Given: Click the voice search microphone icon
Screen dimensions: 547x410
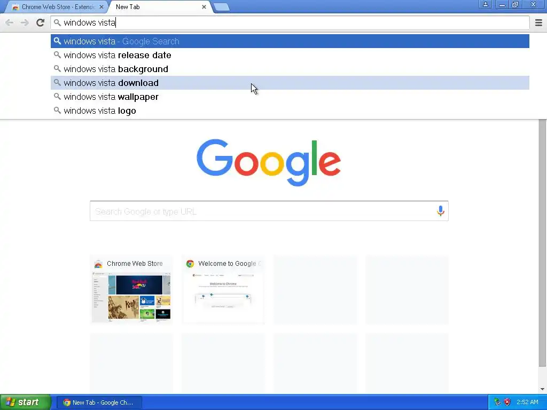Looking at the screenshot, I should [x=440, y=211].
